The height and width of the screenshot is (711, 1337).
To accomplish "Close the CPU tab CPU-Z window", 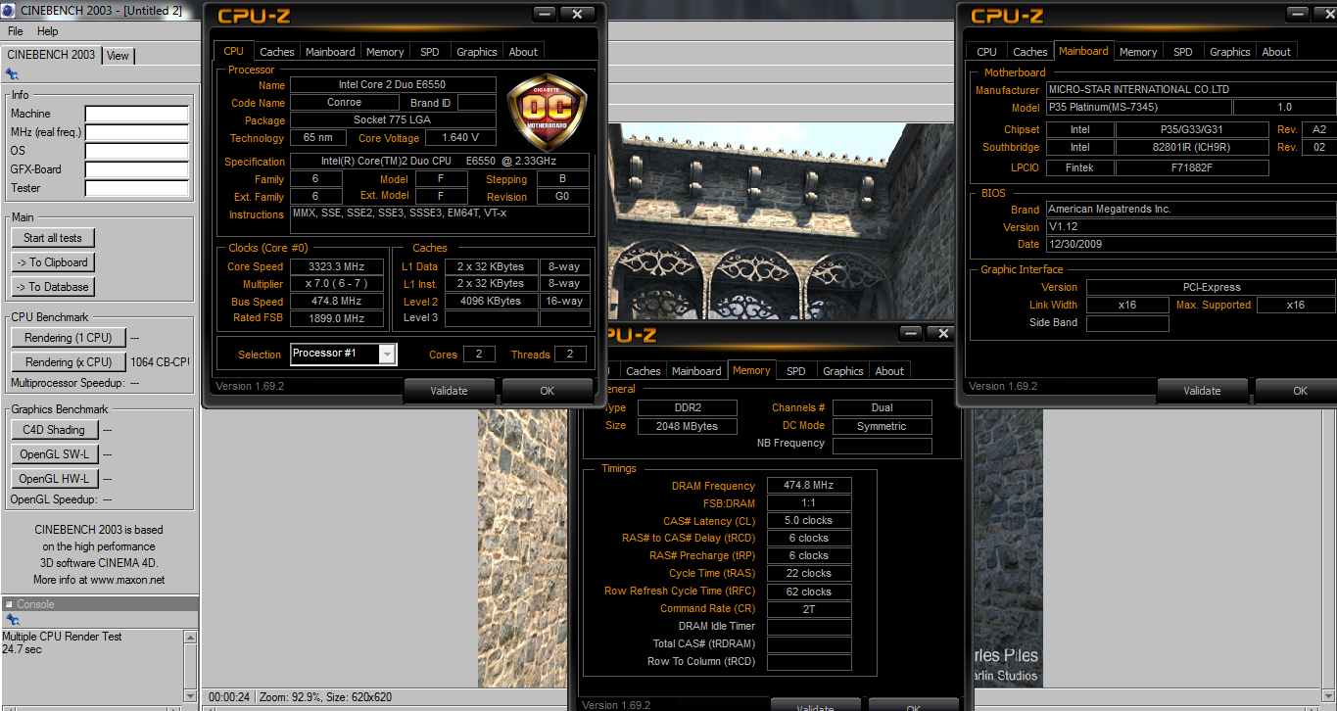I will (x=577, y=14).
